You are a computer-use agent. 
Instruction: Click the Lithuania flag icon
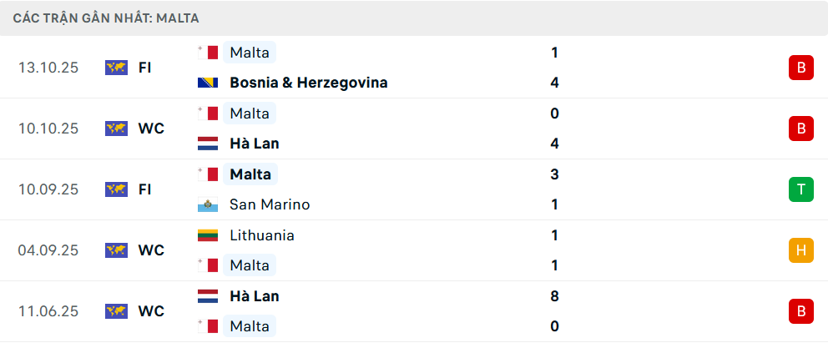click(208, 235)
